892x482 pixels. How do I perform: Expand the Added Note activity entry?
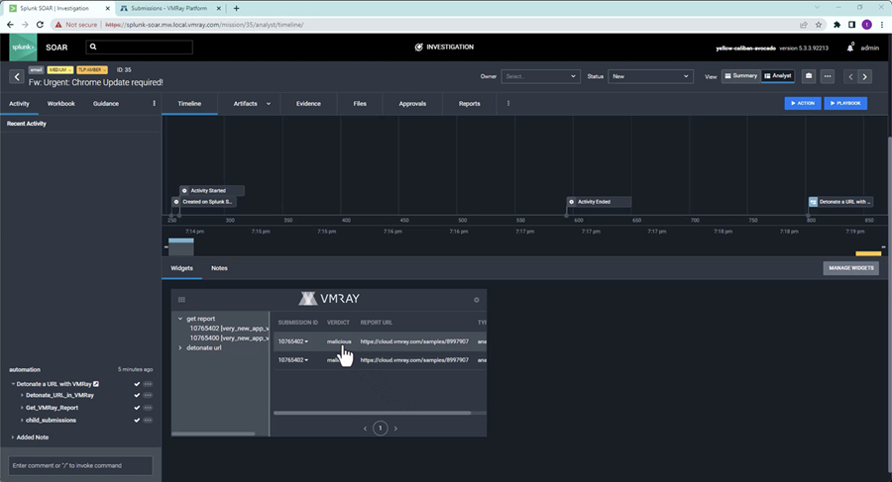click(x=13, y=437)
